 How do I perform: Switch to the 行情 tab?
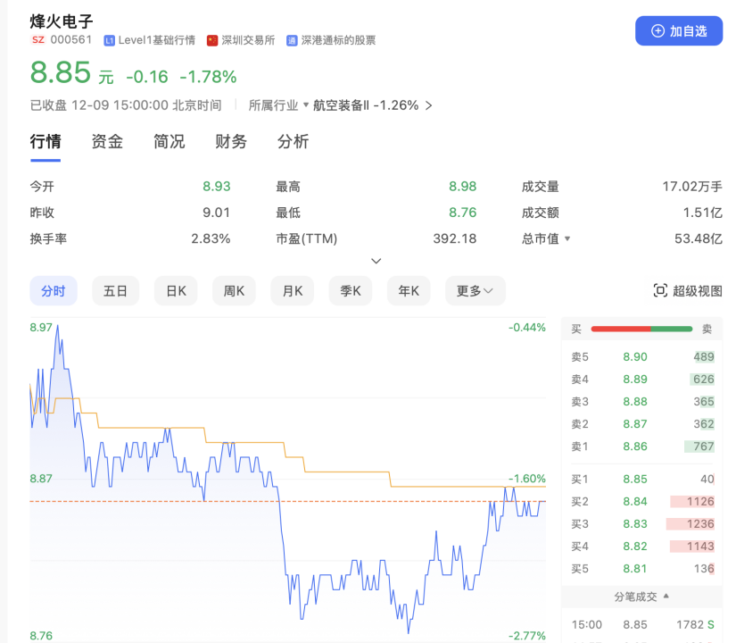tap(45, 141)
